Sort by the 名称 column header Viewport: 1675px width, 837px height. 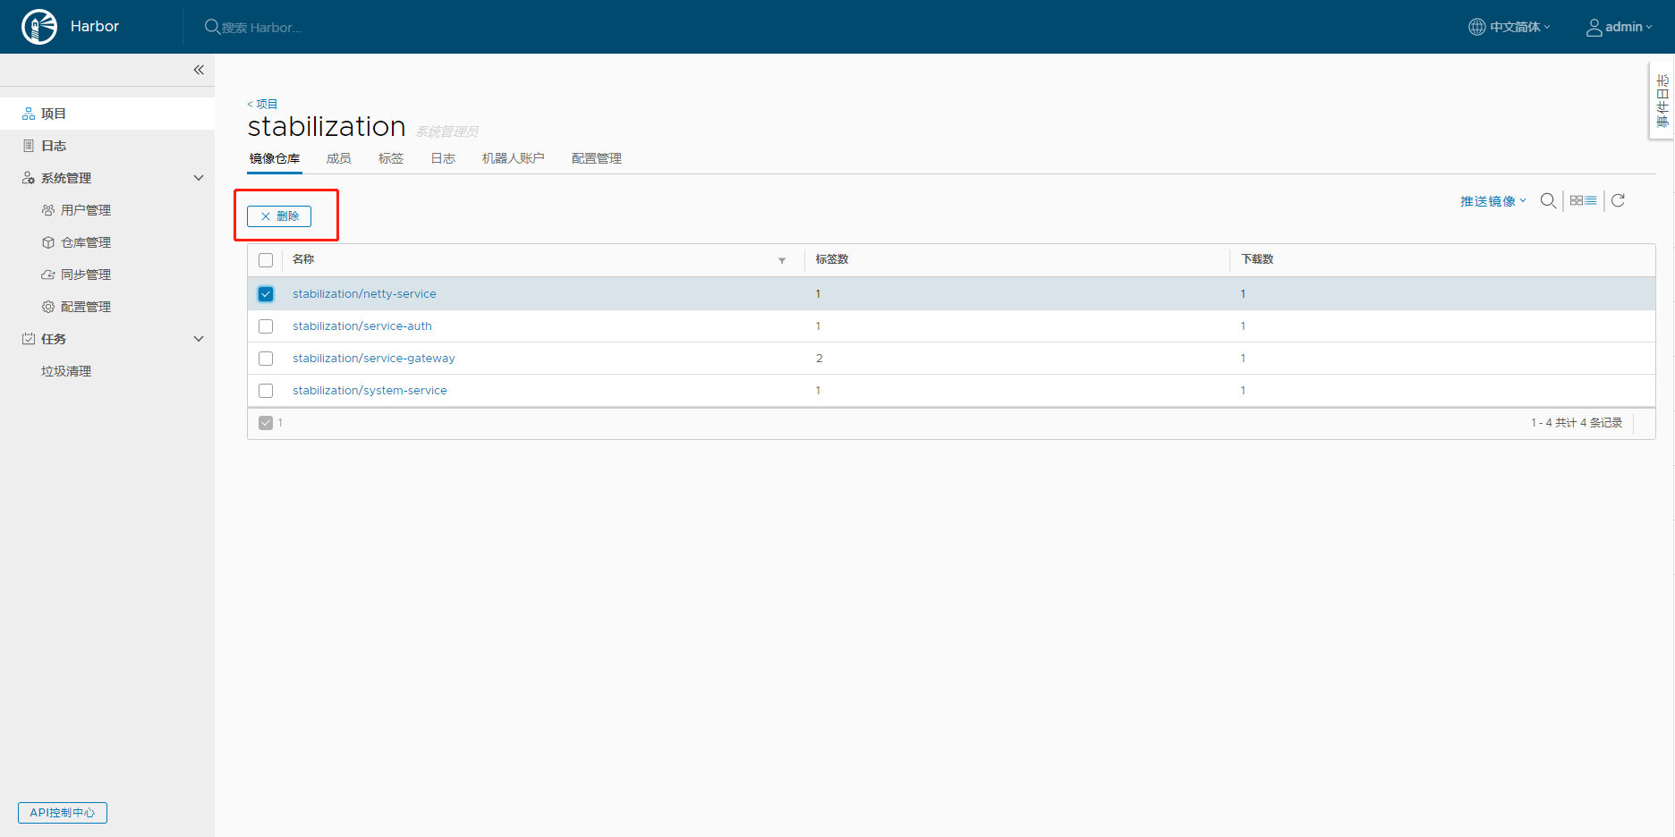[x=303, y=259]
